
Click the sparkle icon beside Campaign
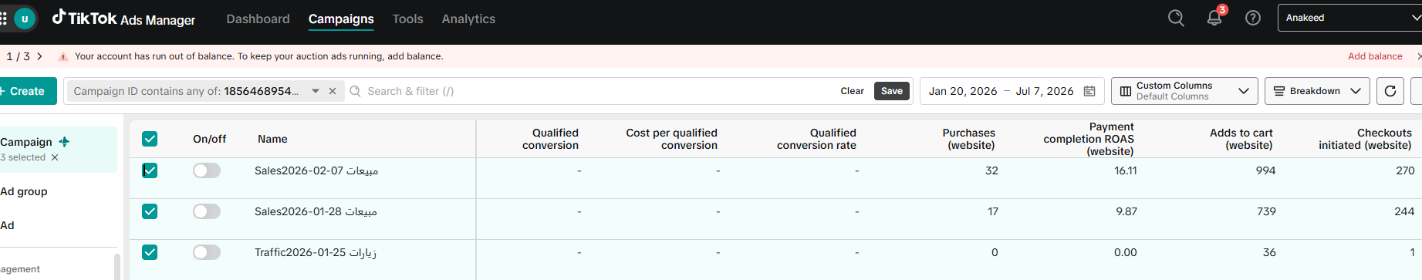[x=64, y=142]
